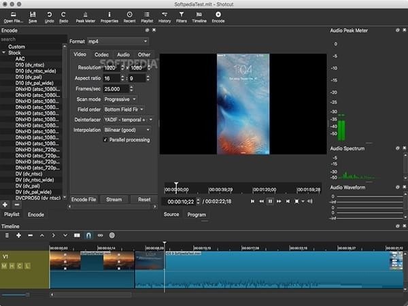Mute track V1 with M button
The image size is (408, 306).
tap(4, 266)
